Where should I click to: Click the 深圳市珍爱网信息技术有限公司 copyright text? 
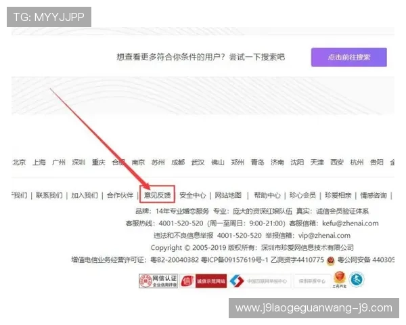click(x=307, y=248)
